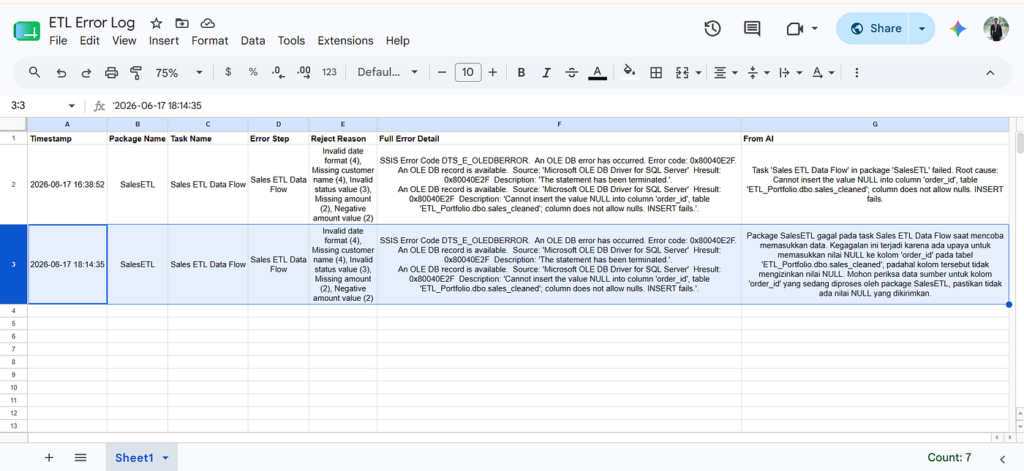Screen dimensions: 1024x471
Task: Click font size field
Action: coord(467,72)
